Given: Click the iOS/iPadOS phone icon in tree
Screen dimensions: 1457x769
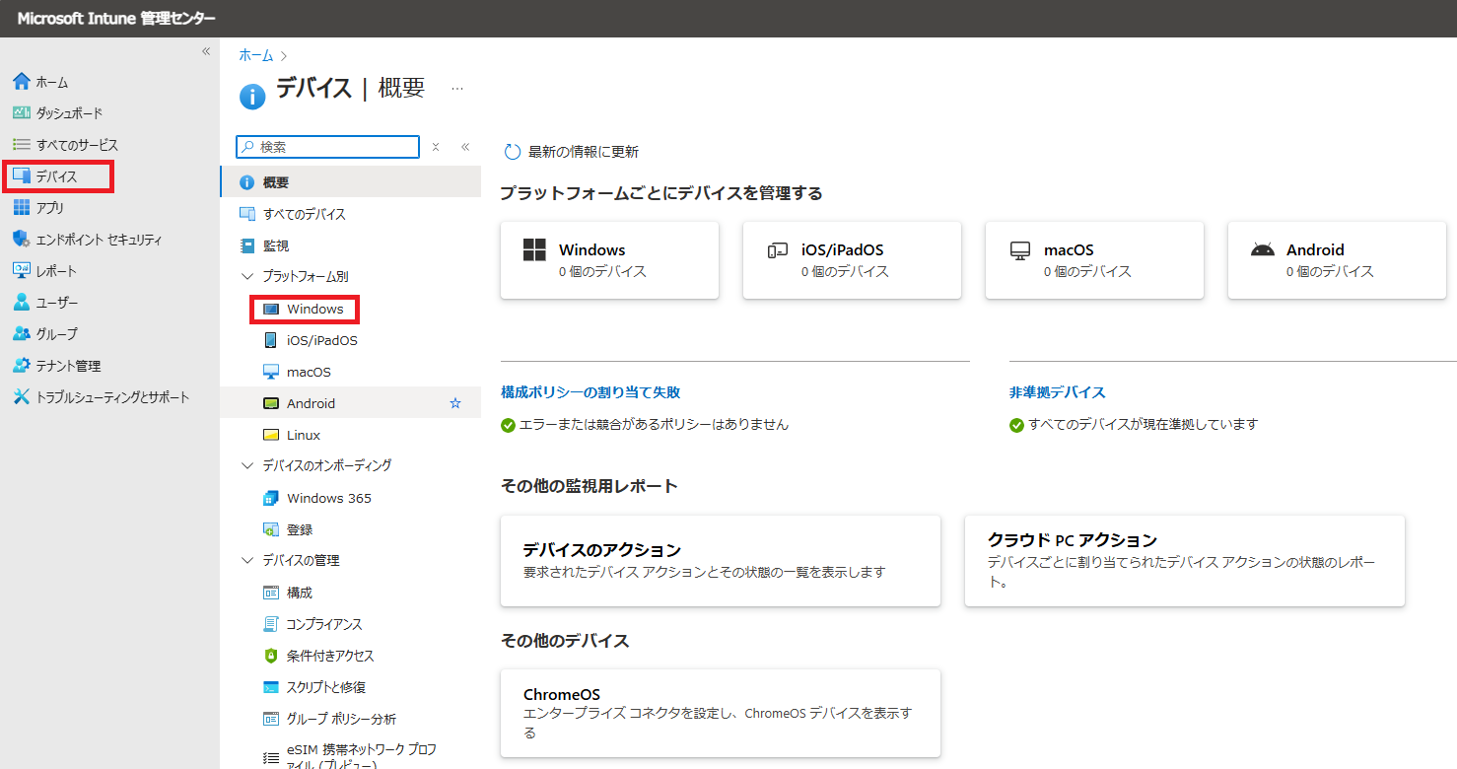Looking at the screenshot, I should tap(271, 340).
